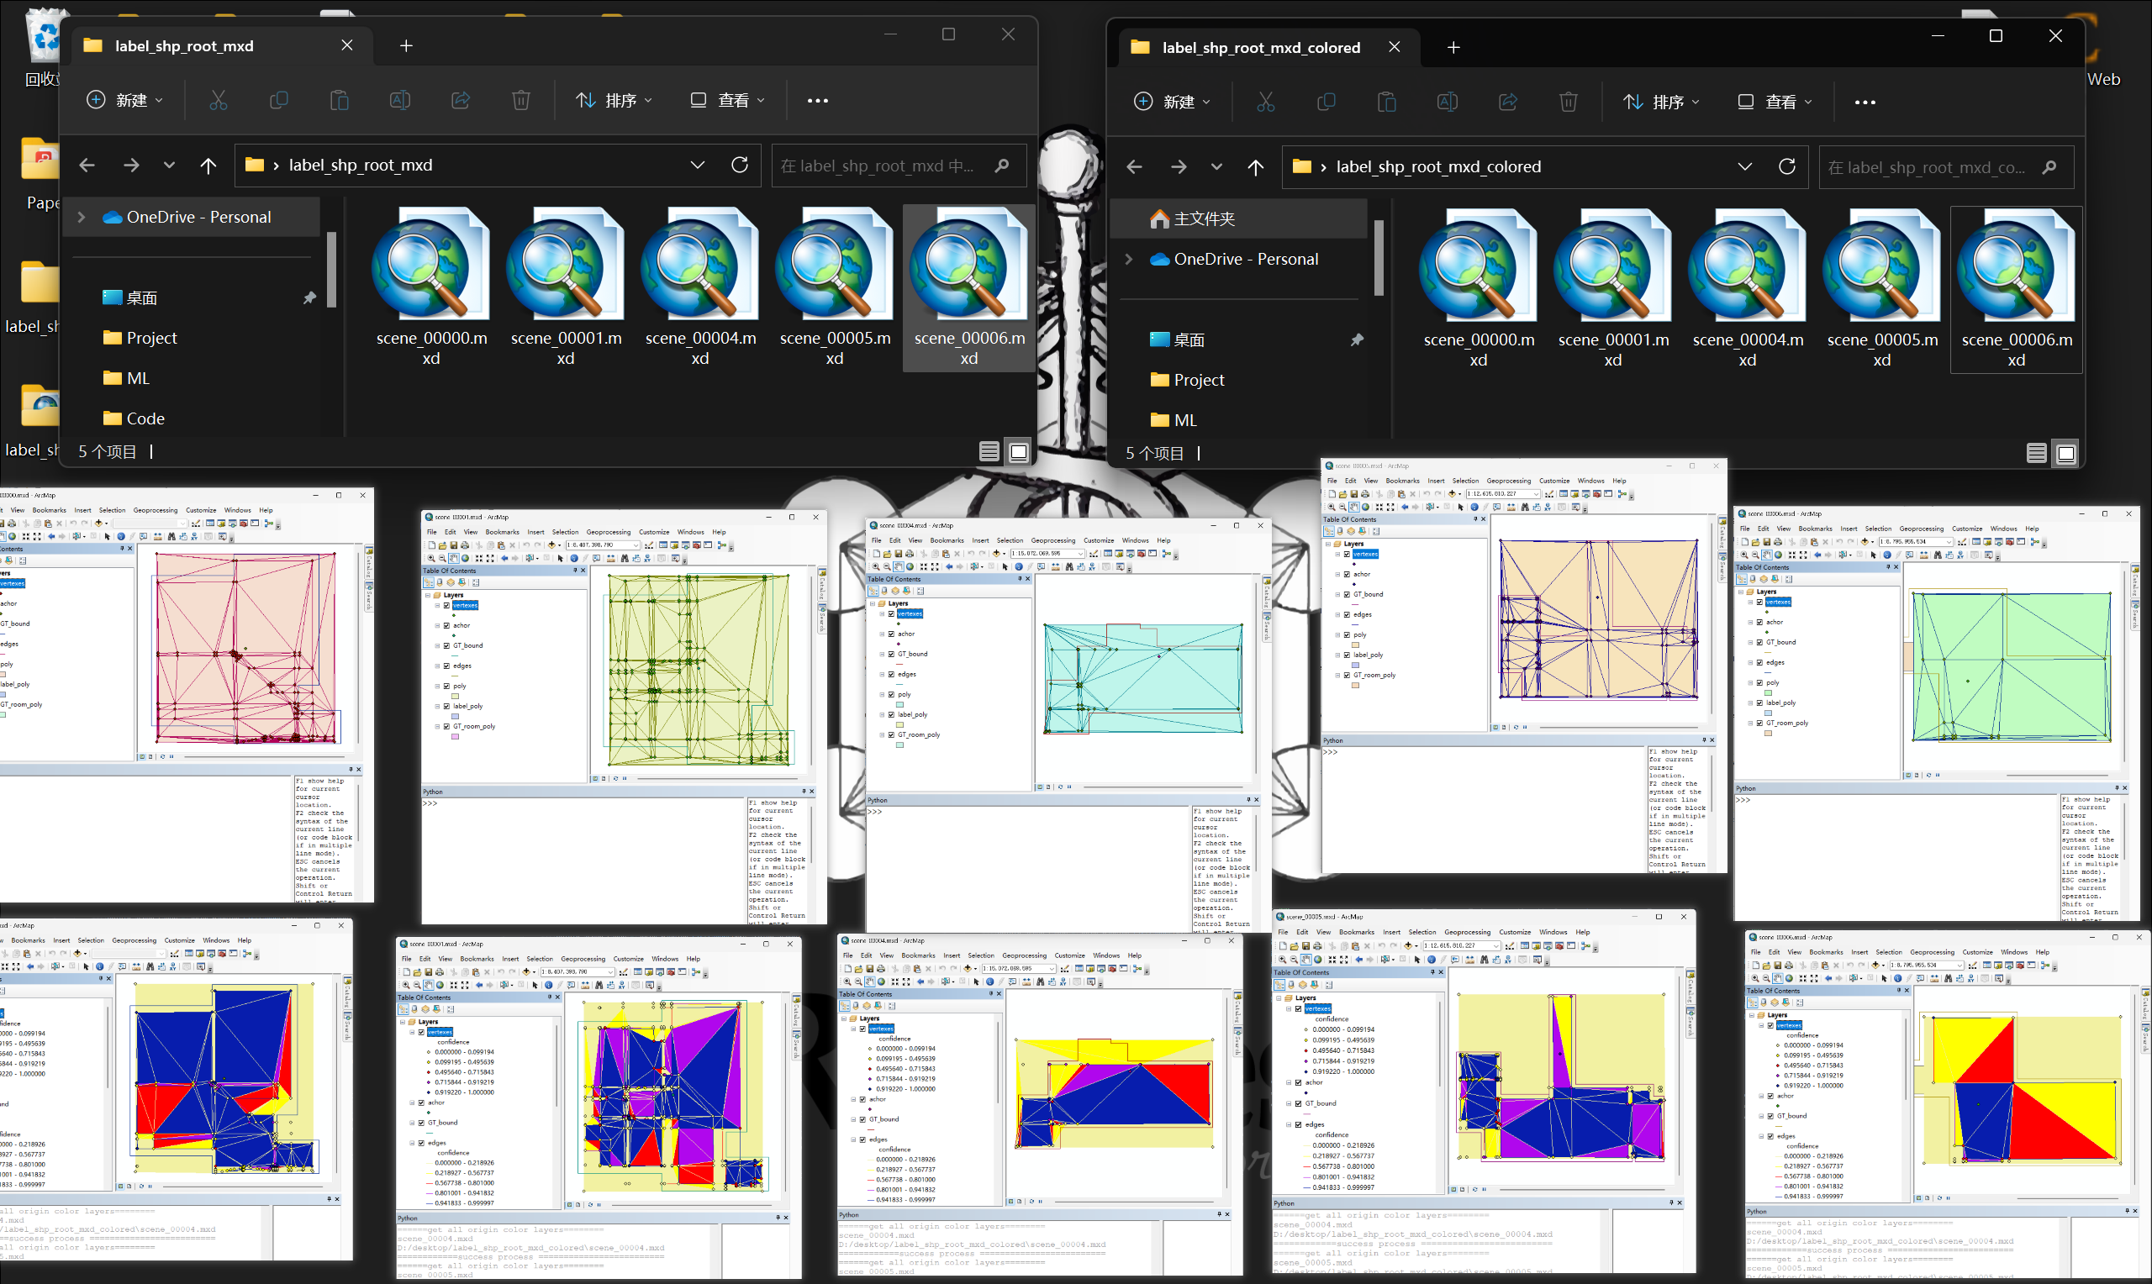Toggle edges layer in green-map scene_00001 ArcMap

pos(446,666)
